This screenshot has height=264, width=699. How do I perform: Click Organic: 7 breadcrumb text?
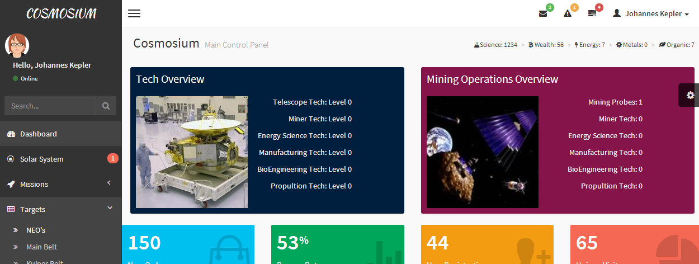[681, 45]
